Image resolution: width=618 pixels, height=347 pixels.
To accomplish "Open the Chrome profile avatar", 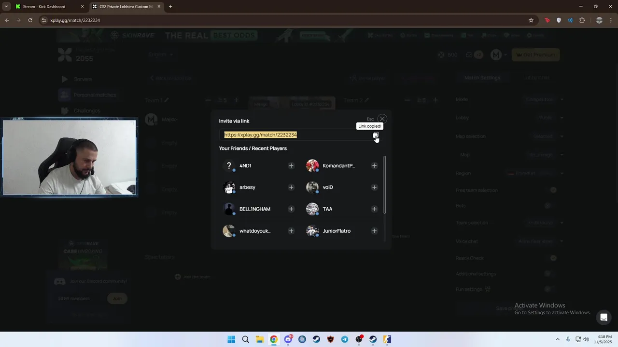I will tap(599, 20).
